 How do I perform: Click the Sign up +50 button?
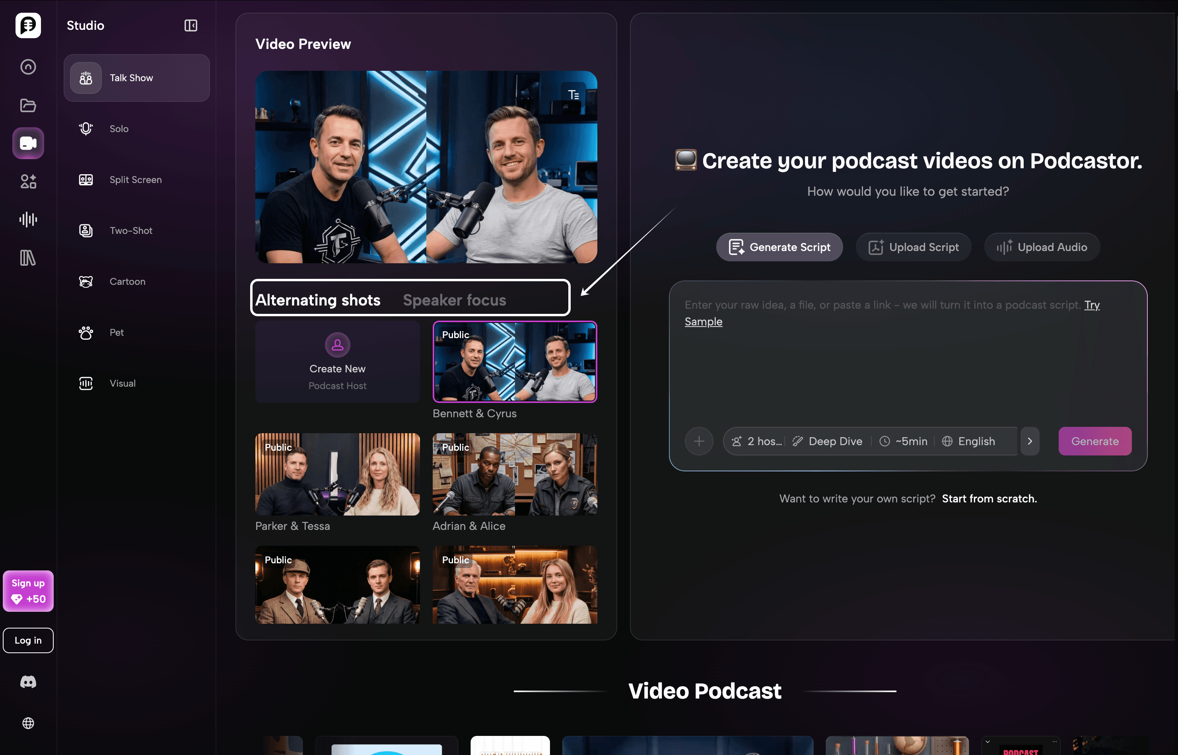(28, 591)
